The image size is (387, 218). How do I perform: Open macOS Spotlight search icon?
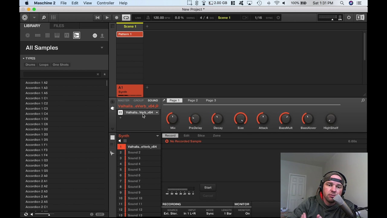click(342, 3)
